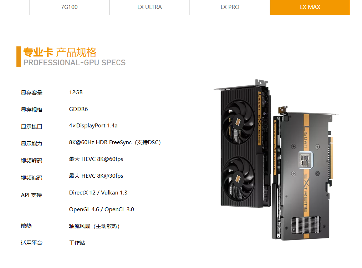The image size is (362, 268).
Task: Click the 专业卡 产品规格 heading
Action: (60, 52)
